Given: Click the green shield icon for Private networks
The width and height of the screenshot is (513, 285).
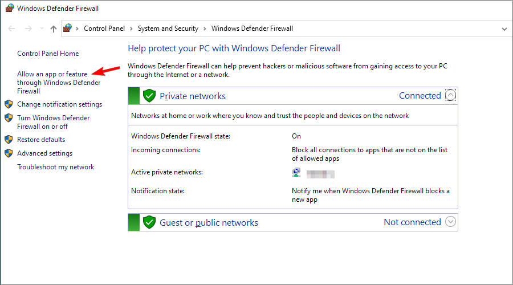Looking at the screenshot, I should tap(149, 96).
